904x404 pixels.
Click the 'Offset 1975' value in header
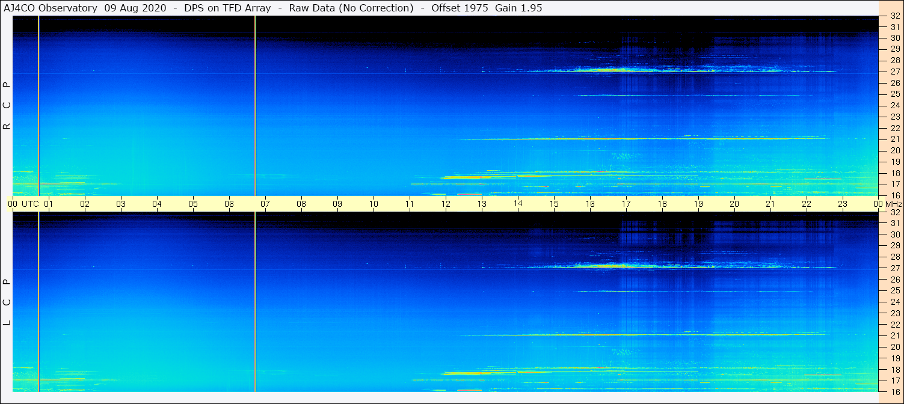(x=460, y=8)
